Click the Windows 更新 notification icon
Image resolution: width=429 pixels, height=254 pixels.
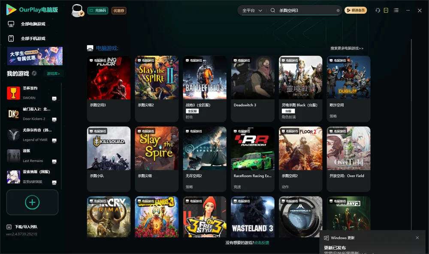click(326, 238)
